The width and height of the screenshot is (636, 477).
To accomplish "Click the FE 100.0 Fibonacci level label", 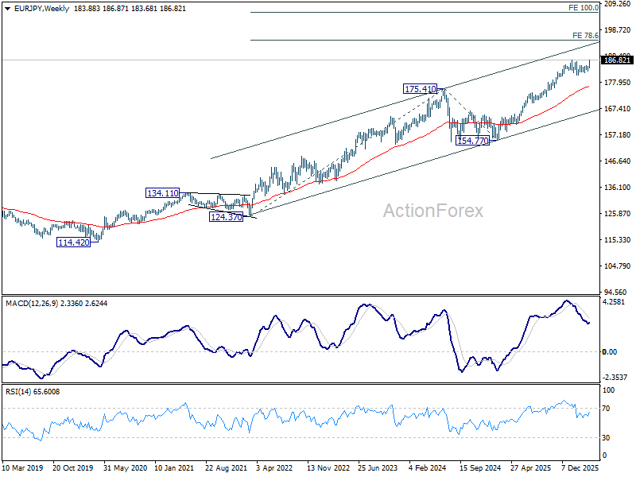I will 584,8.
